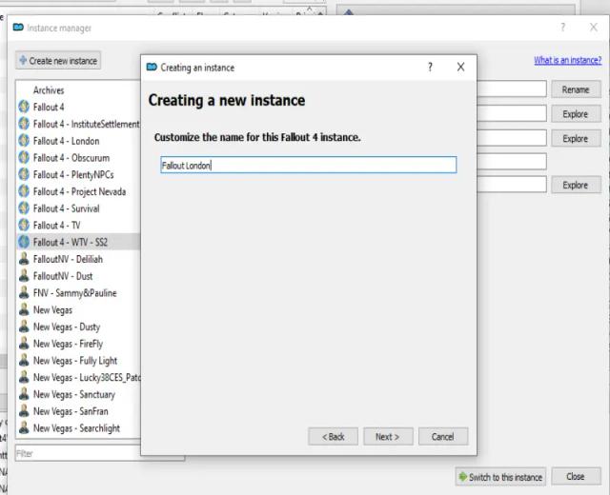Viewport: 610px width, 495px height.
Task: Click the Instance manager title bar help icon
Action: (562, 28)
